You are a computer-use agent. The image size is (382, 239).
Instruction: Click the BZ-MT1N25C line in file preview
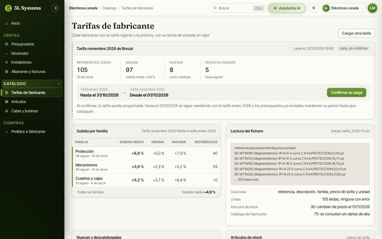[290, 174]
